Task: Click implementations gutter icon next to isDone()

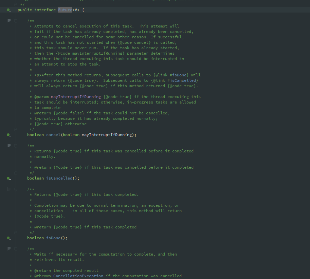Action: (9, 238)
